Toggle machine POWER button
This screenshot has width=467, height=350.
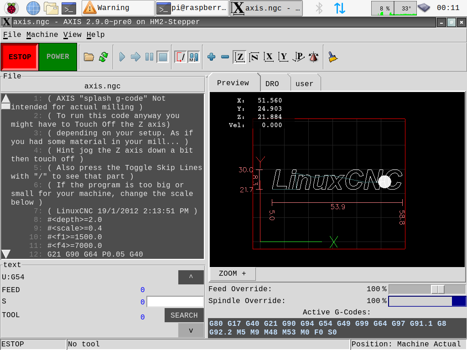(x=58, y=57)
